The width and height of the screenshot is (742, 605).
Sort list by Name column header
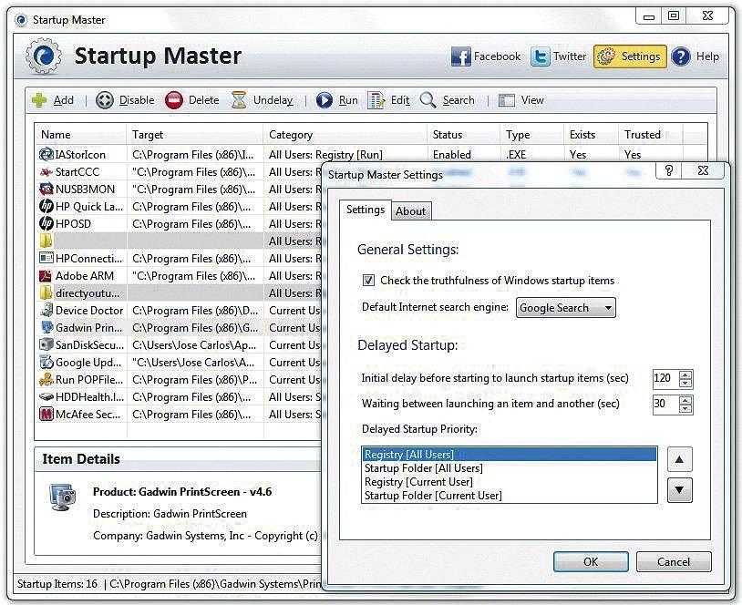(80, 135)
